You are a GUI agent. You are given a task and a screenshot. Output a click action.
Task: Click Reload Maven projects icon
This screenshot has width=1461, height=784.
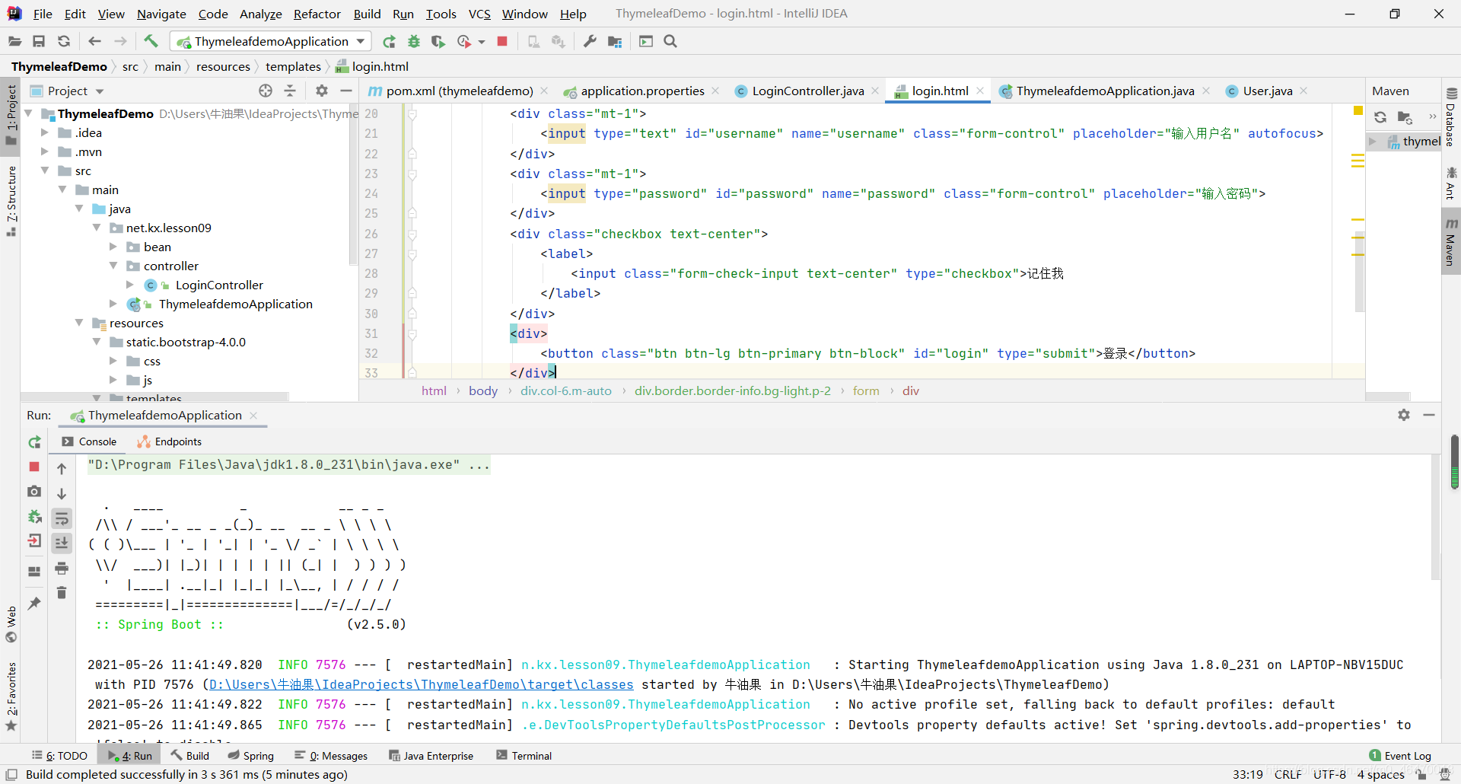[x=1380, y=117]
